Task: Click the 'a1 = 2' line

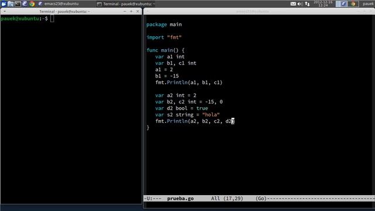Action: (x=164, y=70)
